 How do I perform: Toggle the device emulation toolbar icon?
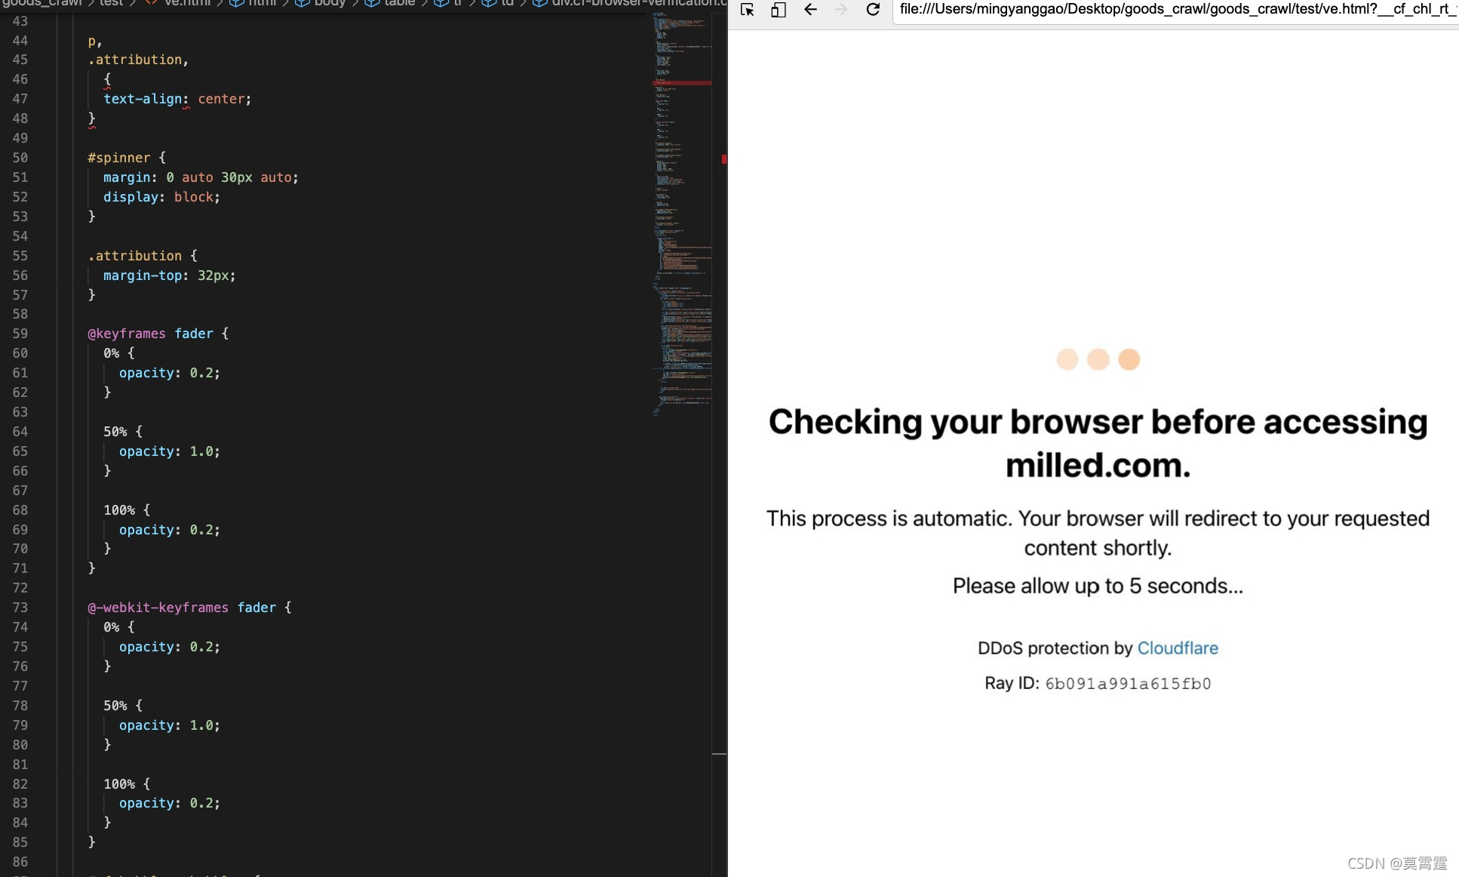tap(778, 10)
